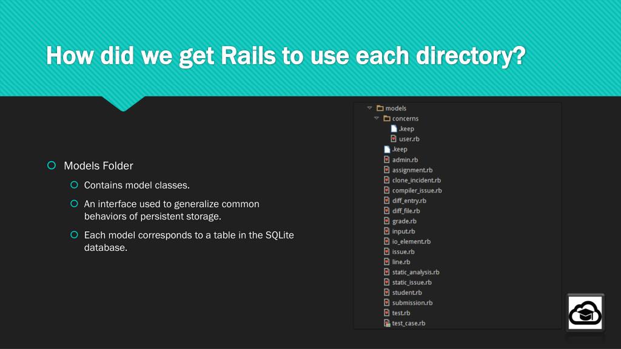This screenshot has height=349, width=621.
Task: Click the 'Each model corresponds to a table' bullet
Action: point(189,241)
